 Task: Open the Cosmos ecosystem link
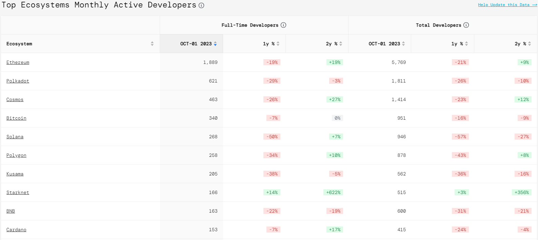tap(15, 99)
